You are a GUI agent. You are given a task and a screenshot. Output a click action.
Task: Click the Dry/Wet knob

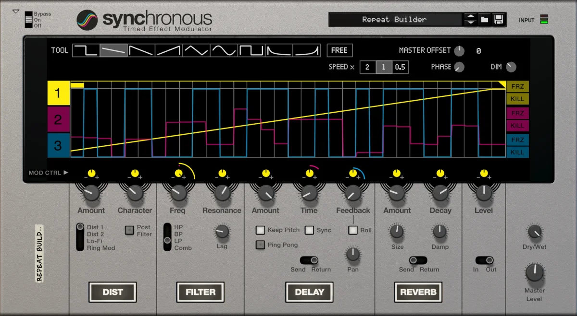pyautogui.click(x=534, y=233)
